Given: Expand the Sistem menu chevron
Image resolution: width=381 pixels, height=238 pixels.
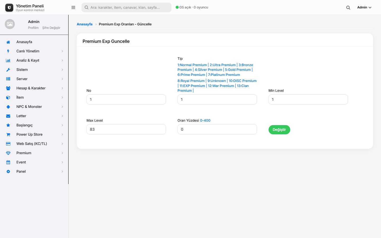Looking at the screenshot, I should (x=62, y=70).
